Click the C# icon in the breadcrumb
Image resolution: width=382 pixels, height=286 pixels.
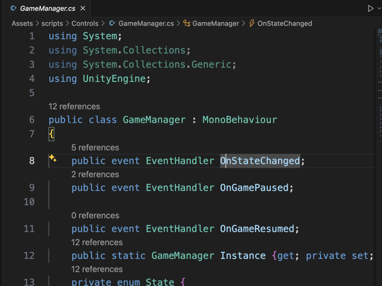[x=112, y=23]
